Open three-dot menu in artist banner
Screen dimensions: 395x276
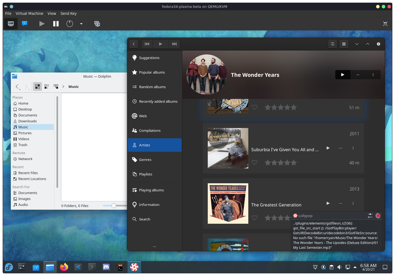(373, 75)
